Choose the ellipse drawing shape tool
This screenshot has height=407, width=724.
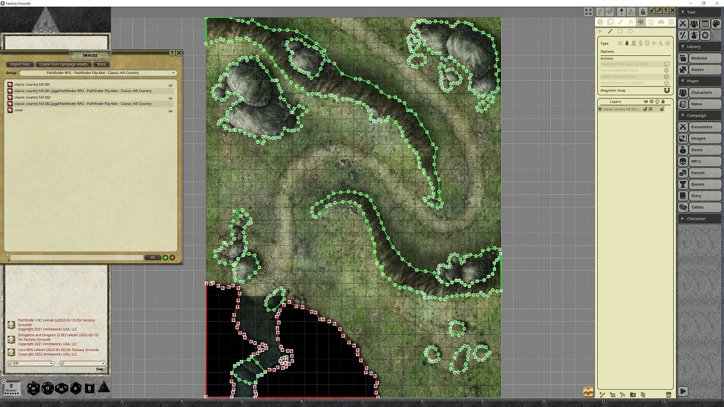[x=631, y=31]
